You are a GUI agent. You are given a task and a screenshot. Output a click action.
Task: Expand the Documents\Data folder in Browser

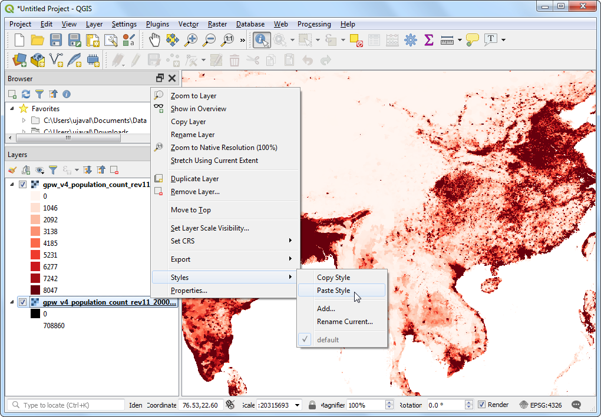click(x=24, y=121)
